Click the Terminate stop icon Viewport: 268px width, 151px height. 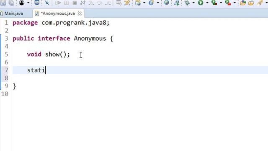(75, 3)
